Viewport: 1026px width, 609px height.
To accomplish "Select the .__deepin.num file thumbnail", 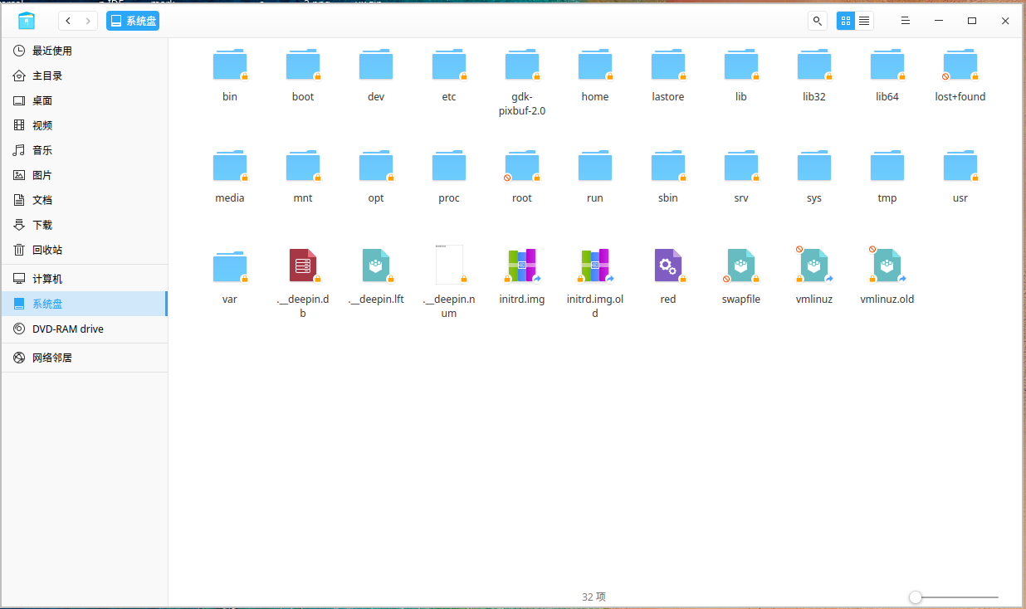I will point(449,266).
